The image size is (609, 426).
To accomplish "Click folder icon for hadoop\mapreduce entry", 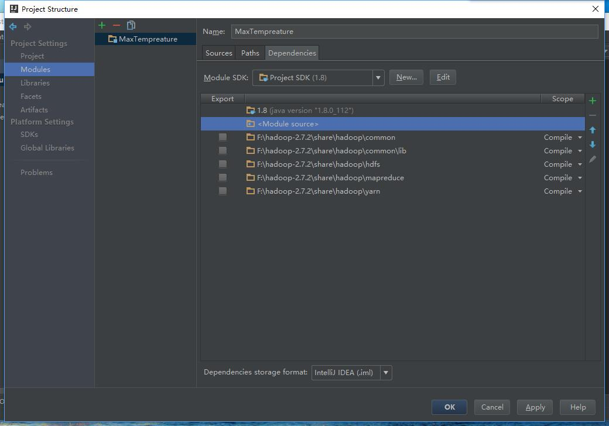I will click(x=251, y=177).
